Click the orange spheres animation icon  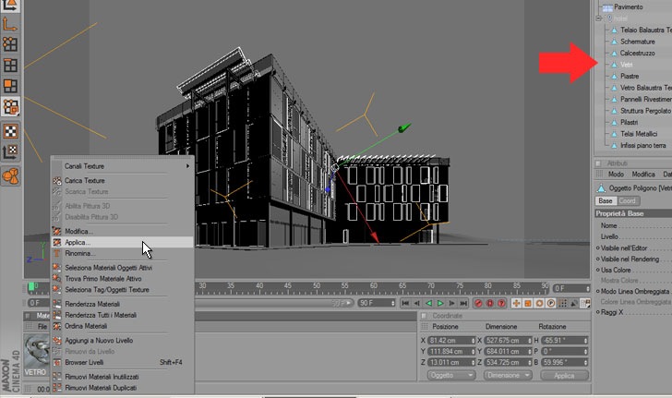[10, 175]
